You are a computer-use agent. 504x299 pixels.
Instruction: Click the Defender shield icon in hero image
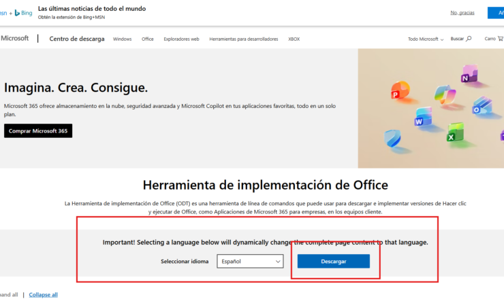coord(392,138)
